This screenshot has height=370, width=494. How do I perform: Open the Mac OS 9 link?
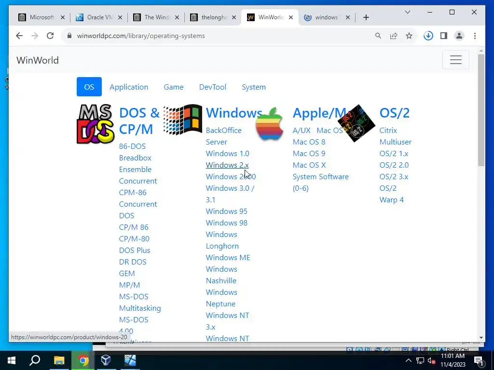tap(309, 154)
